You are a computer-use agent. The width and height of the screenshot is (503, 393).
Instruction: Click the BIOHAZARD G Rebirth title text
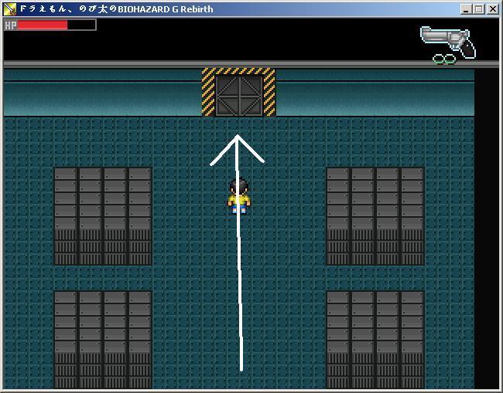[116, 9]
